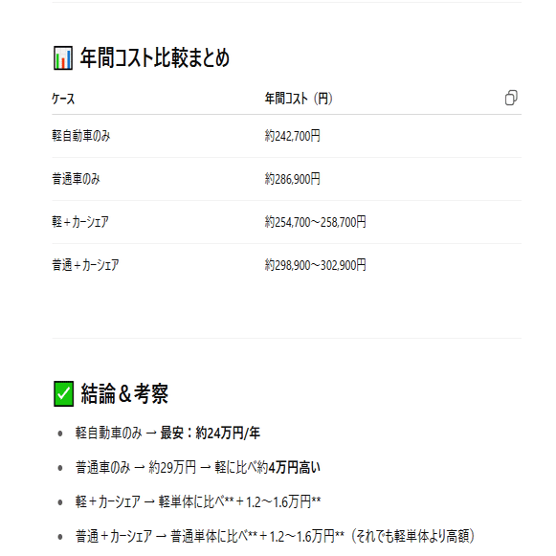Screen dimensions: 556x556
Task: Click the bullet 普通車のみ → 約29万円
Action: tap(198, 467)
